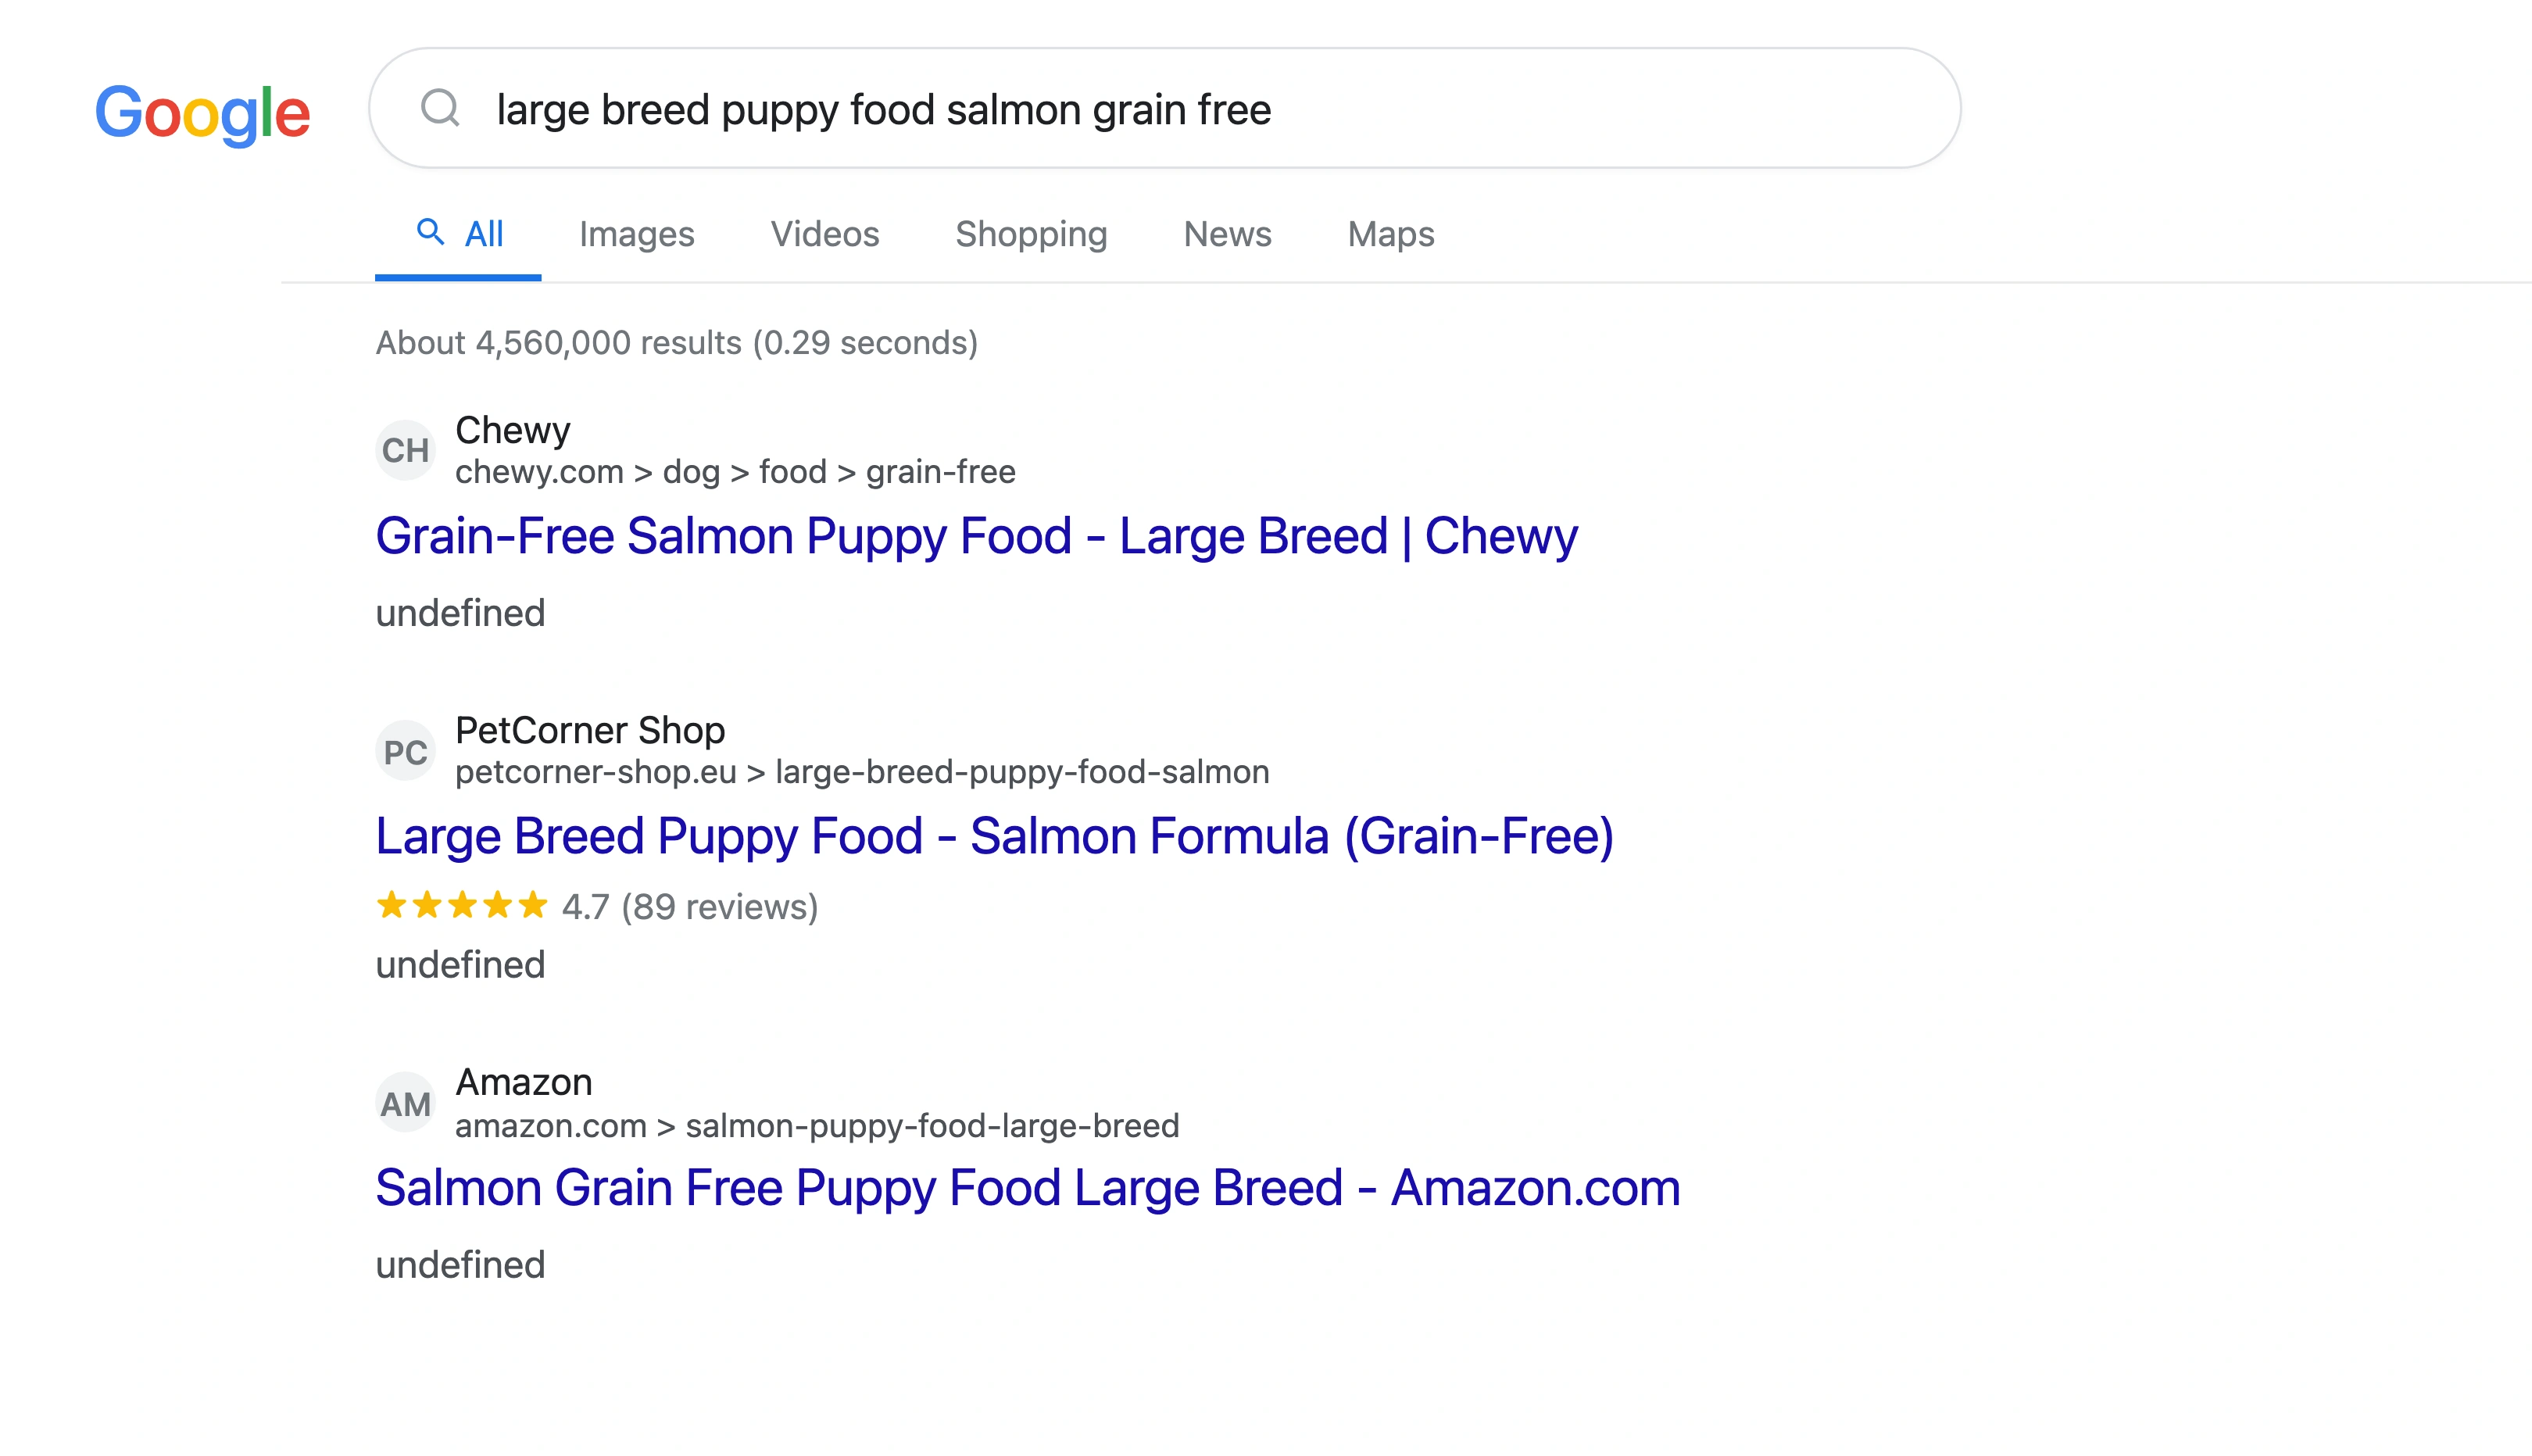Screen dimensions: 2532x1456
Task: Click the fifth rating star for PetCorner
Action: pos(535,906)
